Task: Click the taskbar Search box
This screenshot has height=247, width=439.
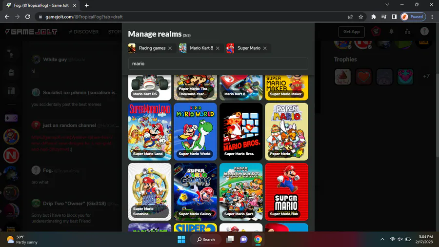Action: 206,240
